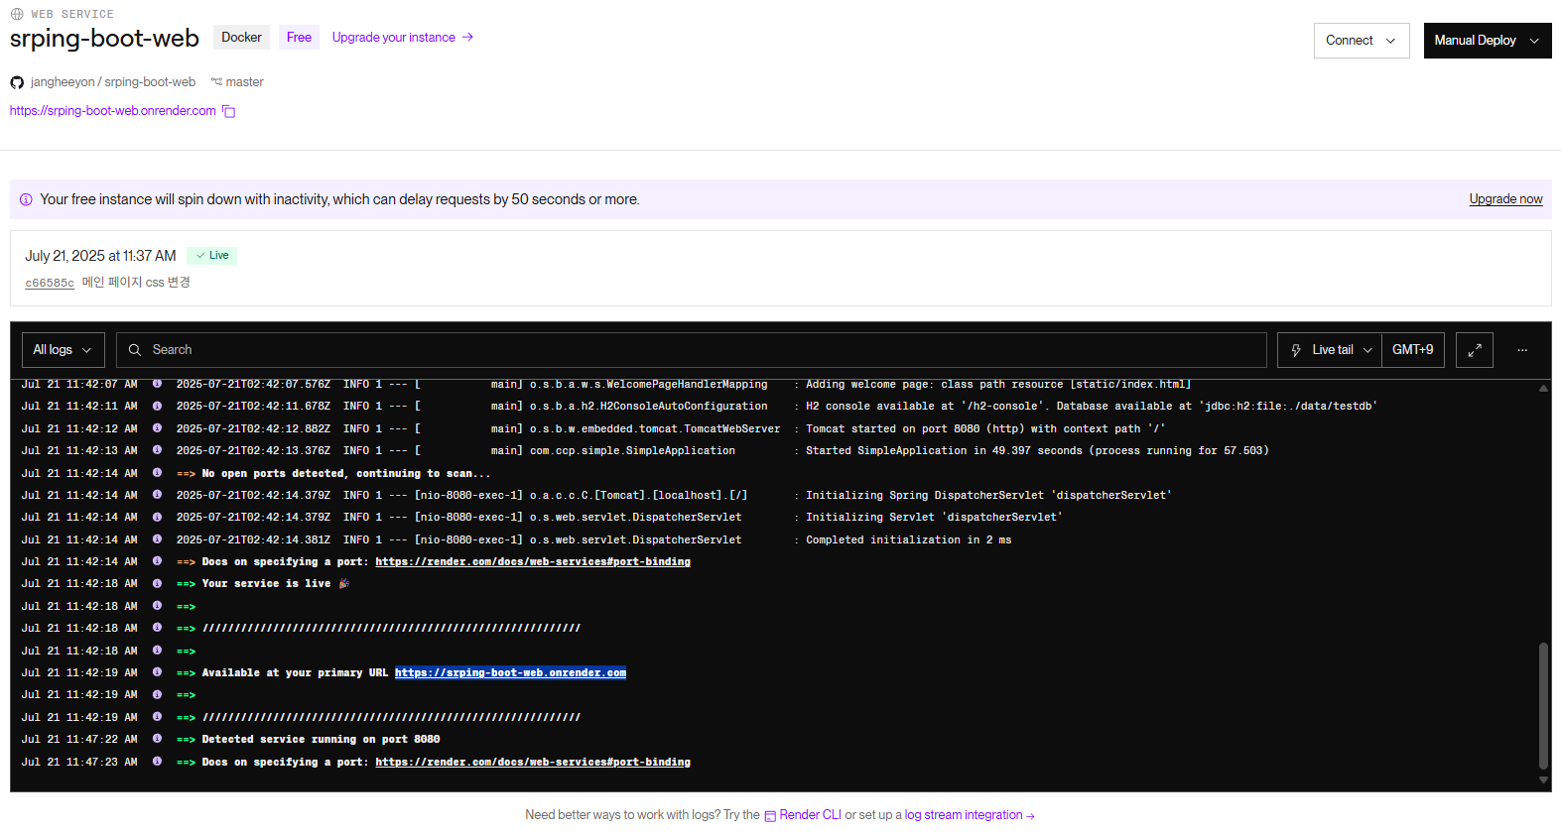Click the info icon on the 'Detected service running on port 8080' row
The height and width of the screenshot is (835, 1561).
(x=157, y=739)
